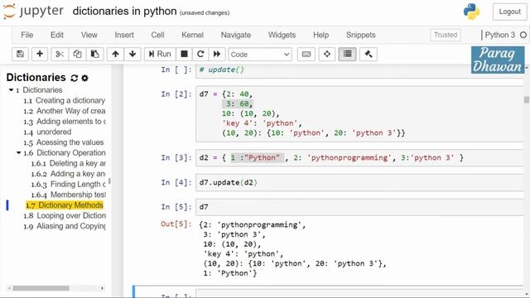This screenshot has height=298, width=530.
Task: Restart kernel and run all cells icon
Action: point(217,54)
